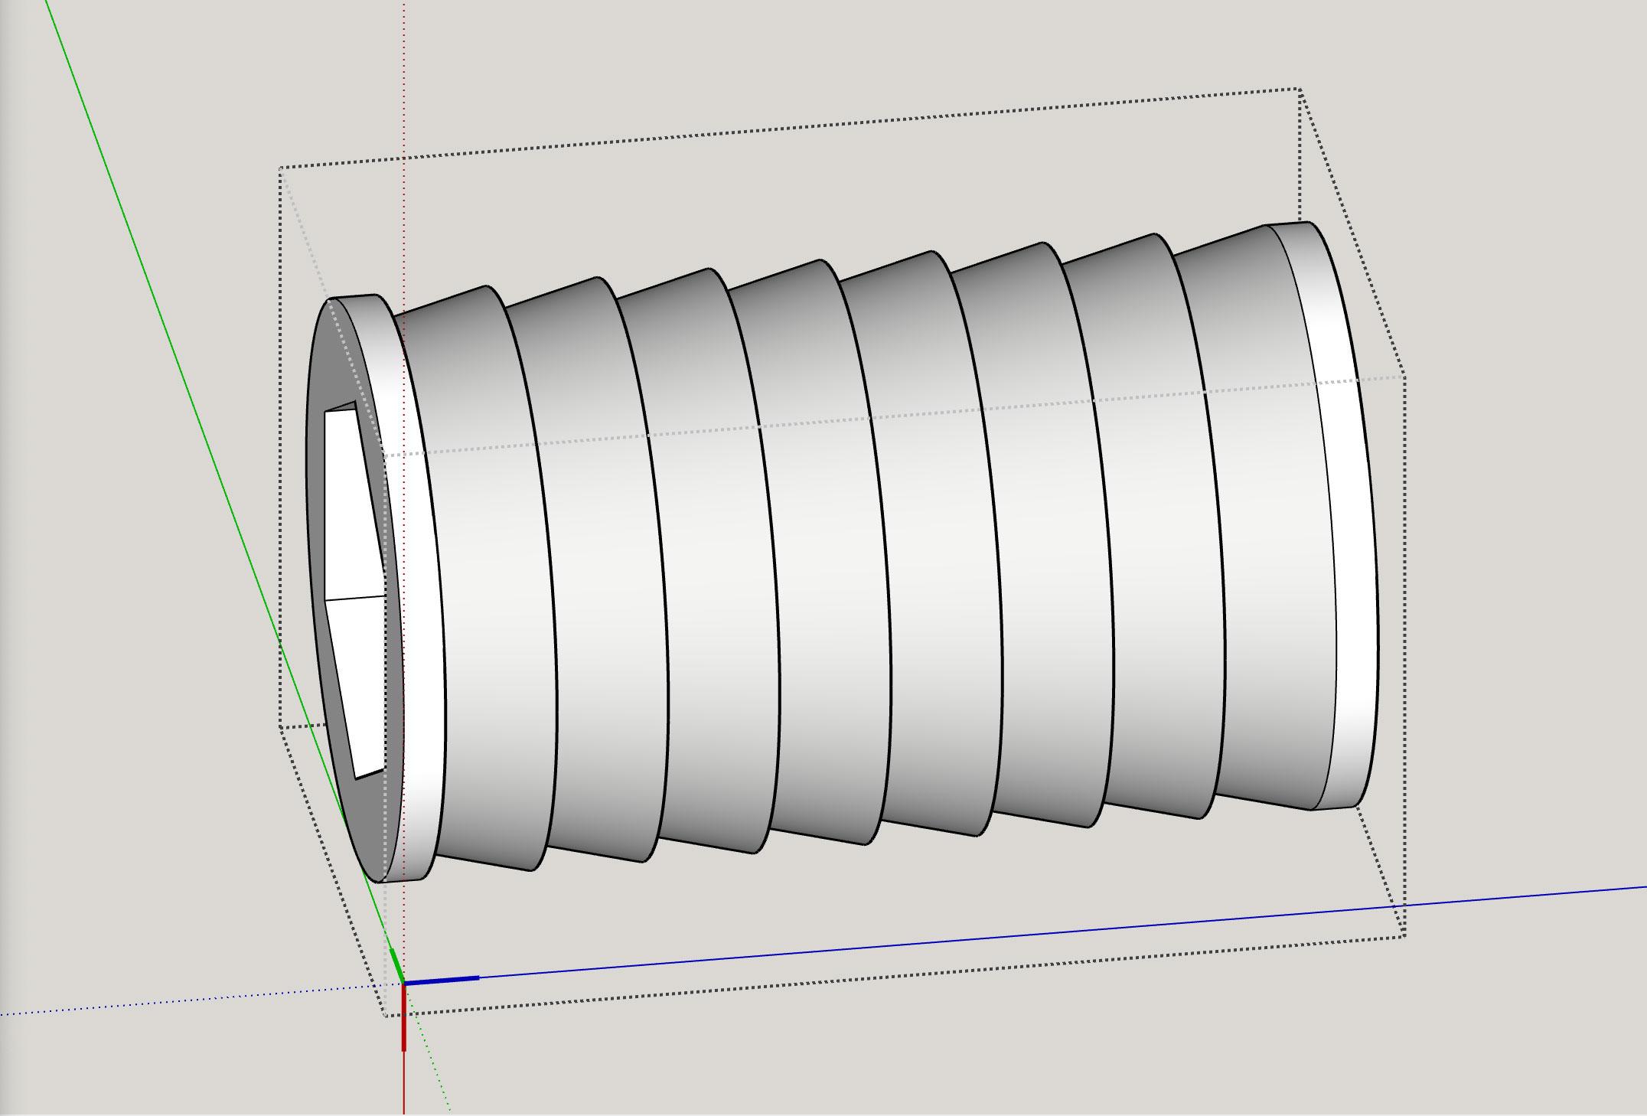The height and width of the screenshot is (1116, 1647).
Task: Click the edge line inside the hexagonal socket
Action: pyautogui.click(x=356, y=598)
